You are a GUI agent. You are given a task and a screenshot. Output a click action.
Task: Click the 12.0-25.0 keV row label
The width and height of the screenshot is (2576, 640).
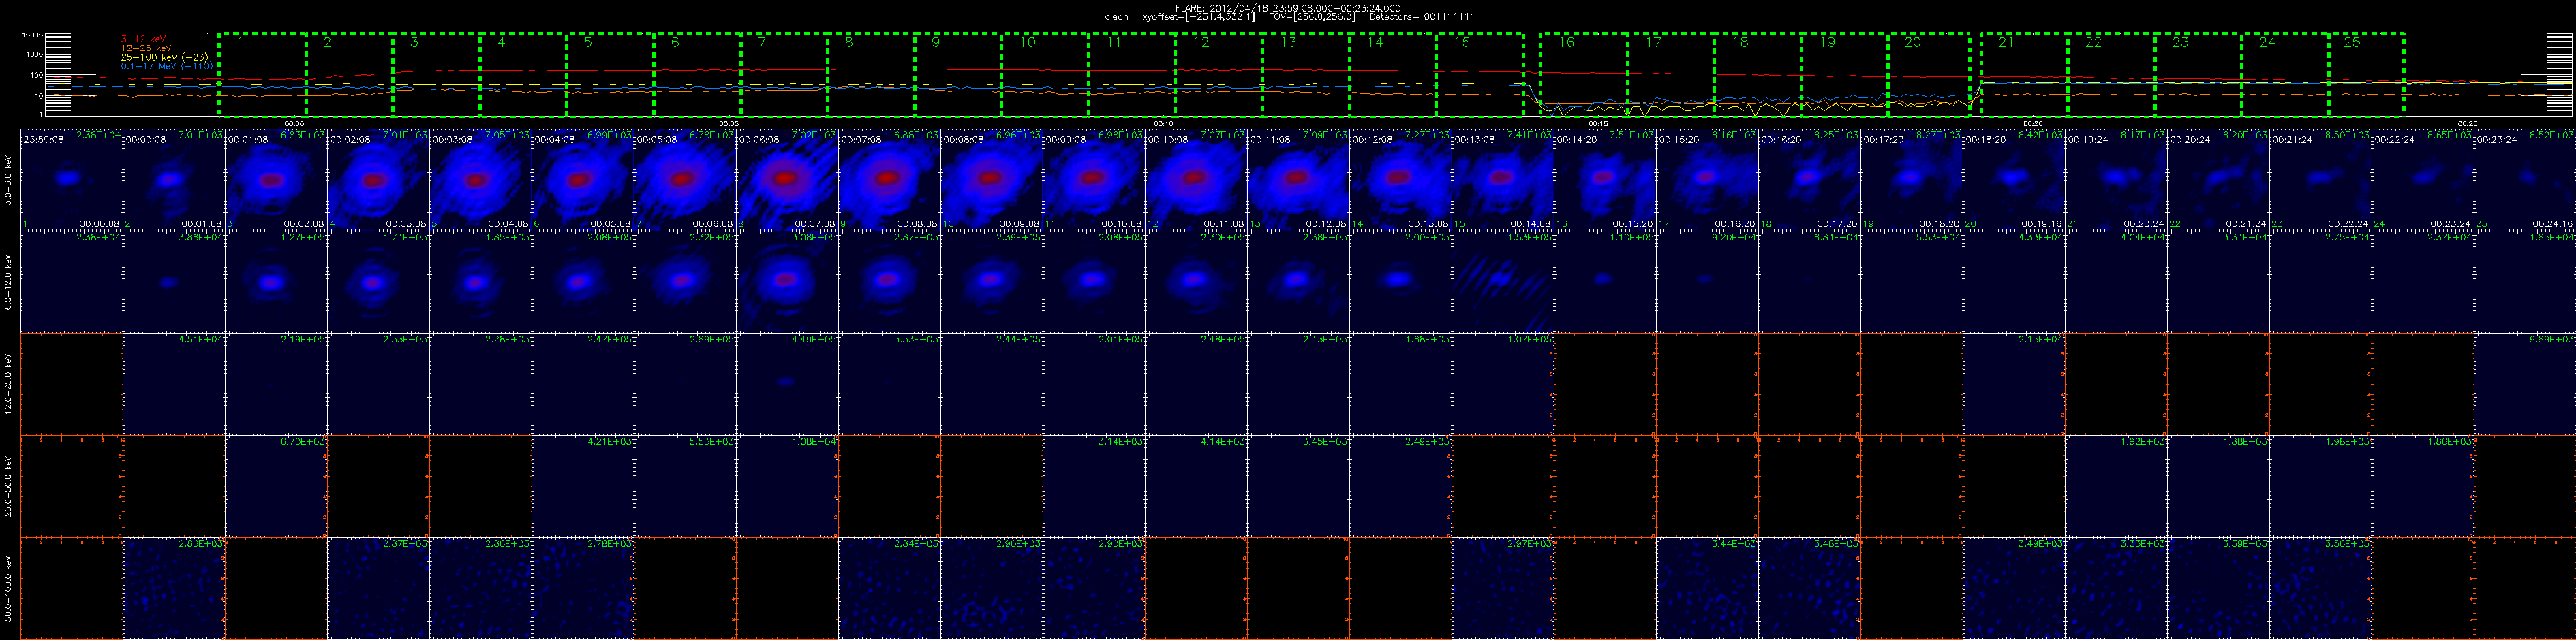coord(8,383)
